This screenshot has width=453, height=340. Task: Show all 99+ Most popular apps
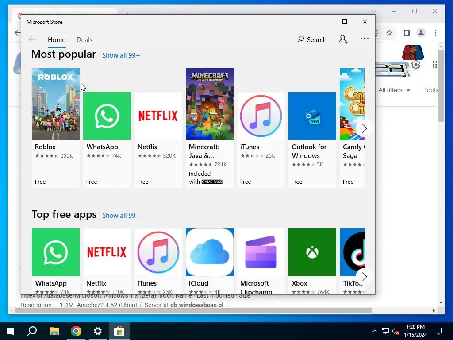coord(121,55)
